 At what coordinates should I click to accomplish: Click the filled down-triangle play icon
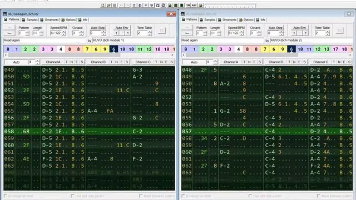pos(152,5)
